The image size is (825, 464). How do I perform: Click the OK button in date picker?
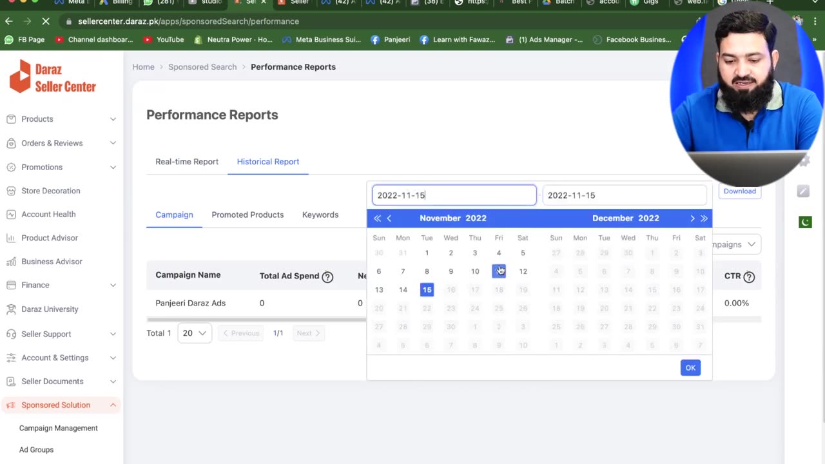point(690,367)
